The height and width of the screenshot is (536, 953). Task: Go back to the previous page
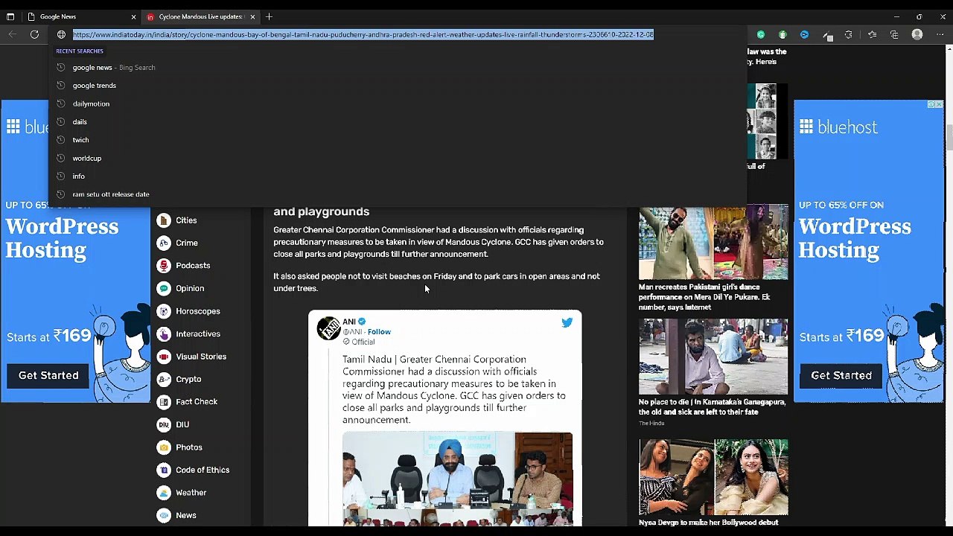coord(13,34)
